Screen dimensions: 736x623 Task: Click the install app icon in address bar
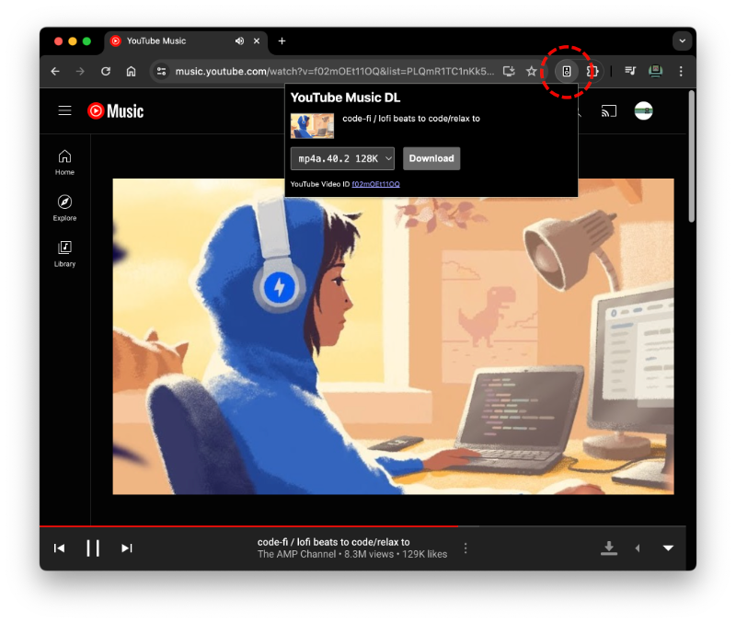tap(509, 72)
